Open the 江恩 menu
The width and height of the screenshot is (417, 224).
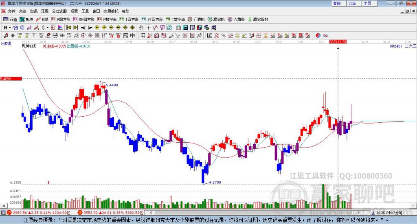coord(45,11)
